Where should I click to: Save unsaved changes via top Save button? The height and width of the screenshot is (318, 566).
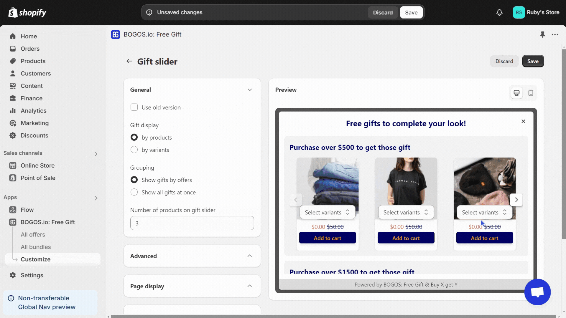coord(411,12)
